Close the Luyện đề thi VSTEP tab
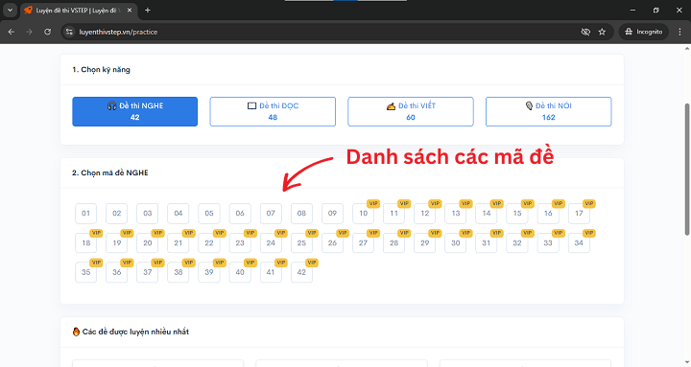The height and width of the screenshot is (367, 691). [x=130, y=11]
